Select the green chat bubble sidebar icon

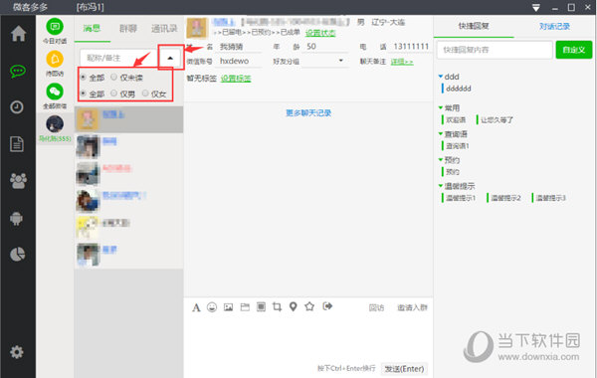pos(18,71)
